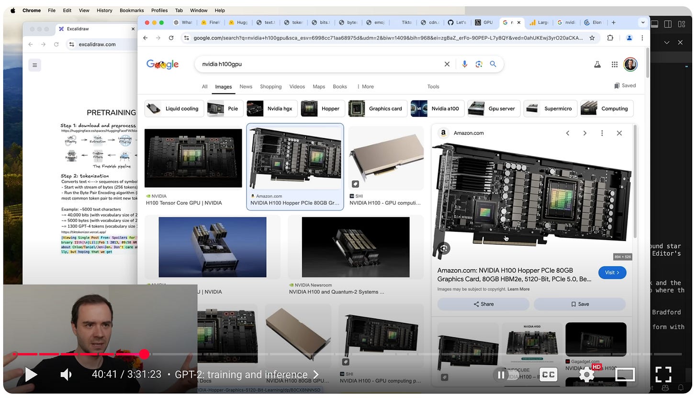Switch to the 'GPU' tab

point(484,22)
